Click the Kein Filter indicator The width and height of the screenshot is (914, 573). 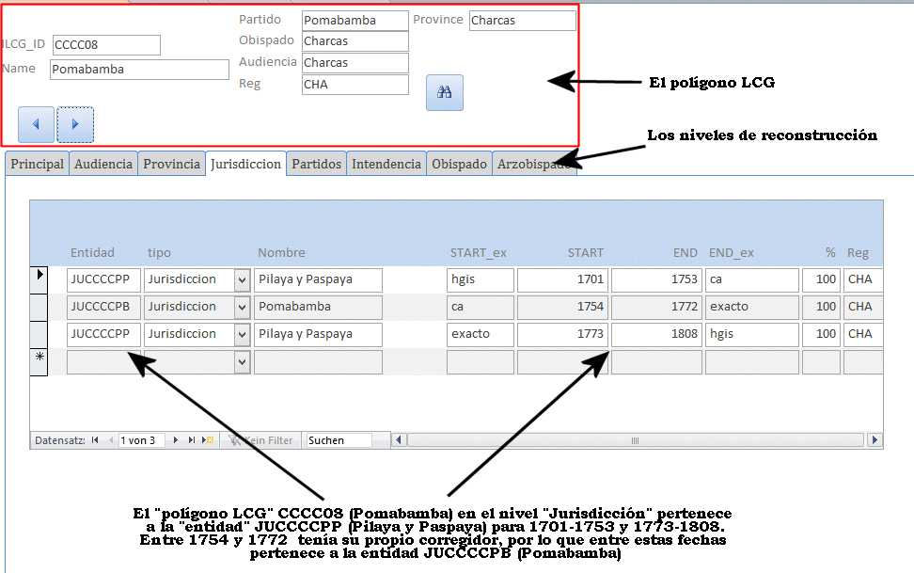click(x=260, y=440)
